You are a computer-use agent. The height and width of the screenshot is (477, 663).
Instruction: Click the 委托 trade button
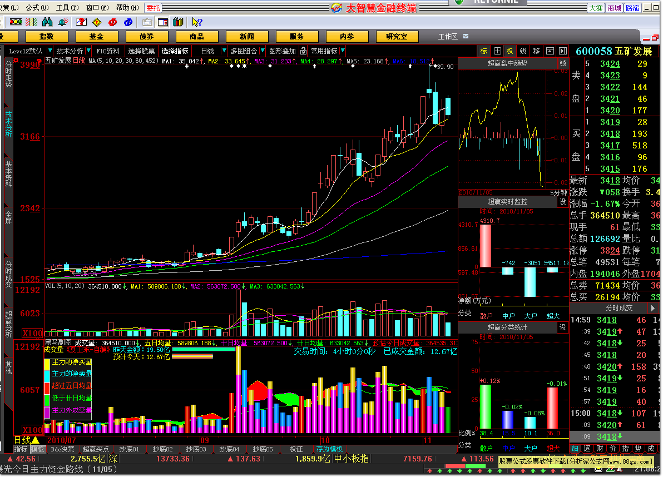pyautogui.click(x=153, y=8)
